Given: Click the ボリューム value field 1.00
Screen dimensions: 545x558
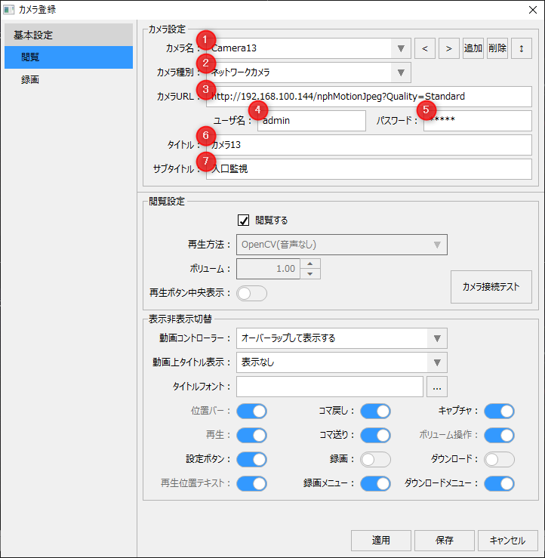Looking at the screenshot, I should point(268,269).
